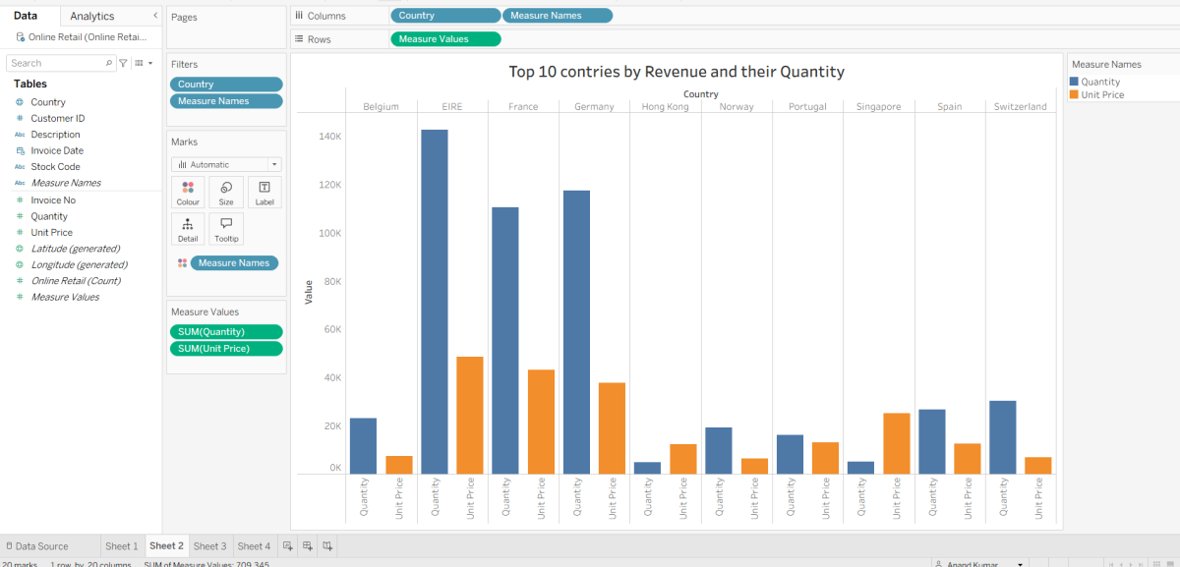This screenshot has width=1180, height=567.
Task: Open the Automatic mark type dropdown
Action: click(226, 164)
